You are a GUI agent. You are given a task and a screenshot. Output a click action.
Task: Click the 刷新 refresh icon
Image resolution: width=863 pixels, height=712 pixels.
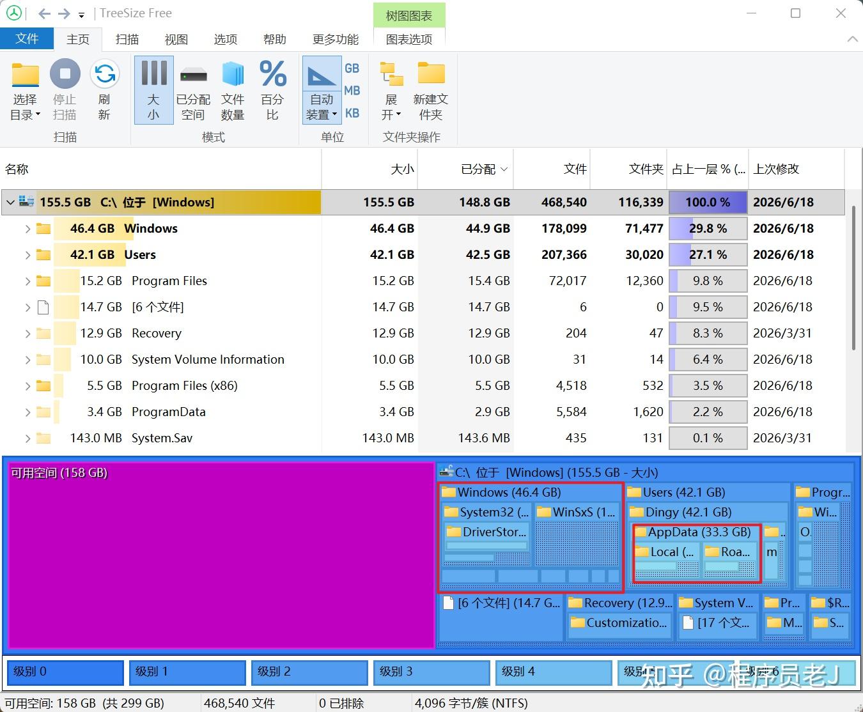tap(104, 74)
